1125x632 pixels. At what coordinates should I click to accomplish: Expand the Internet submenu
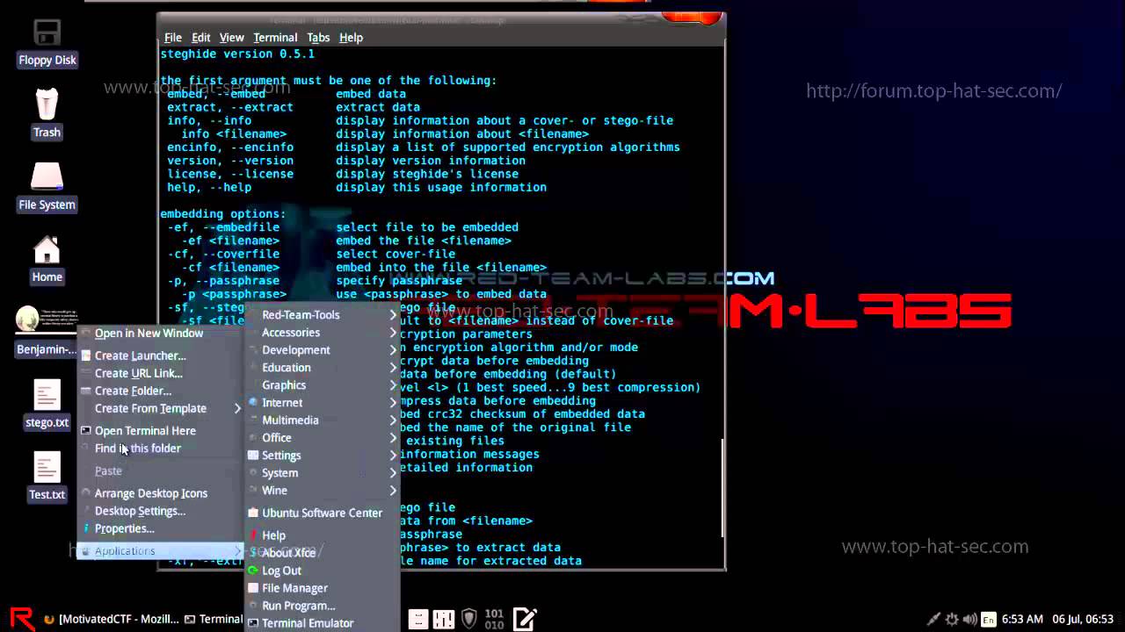[x=322, y=403]
